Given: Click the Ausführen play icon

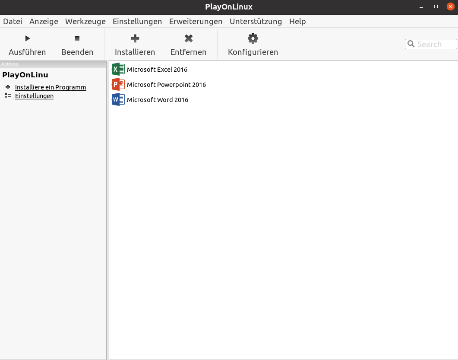Looking at the screenshot, I should [x=28, y=38].
